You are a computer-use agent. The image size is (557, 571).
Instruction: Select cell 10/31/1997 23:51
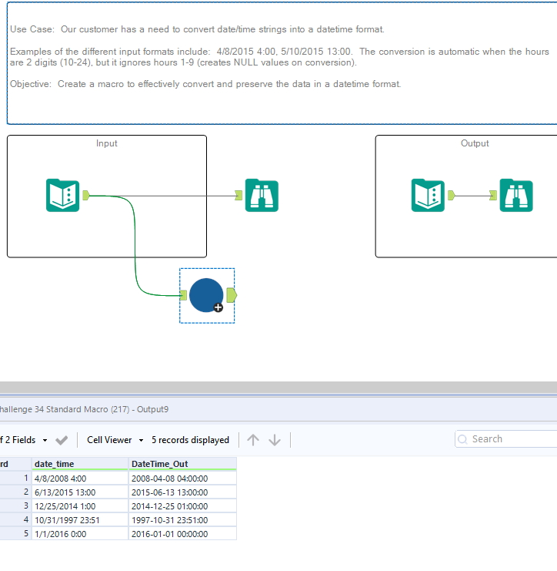pos(79,520)
